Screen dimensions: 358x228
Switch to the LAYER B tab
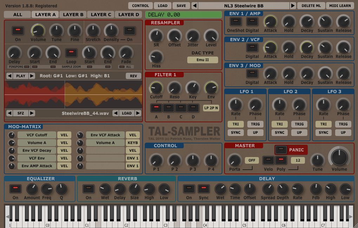point(73,15)
